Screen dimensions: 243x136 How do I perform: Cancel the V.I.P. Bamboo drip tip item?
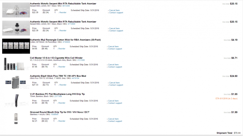pyautogui.click(x=114, y=101)
